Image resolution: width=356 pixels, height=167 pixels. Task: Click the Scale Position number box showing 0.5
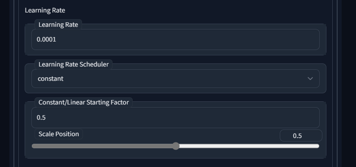click(x=301, y=136)
